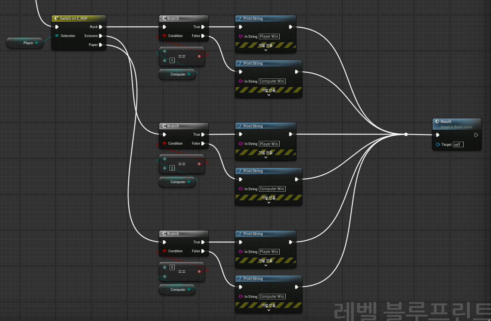Click the False pin on the topmost Branch node

203,36
